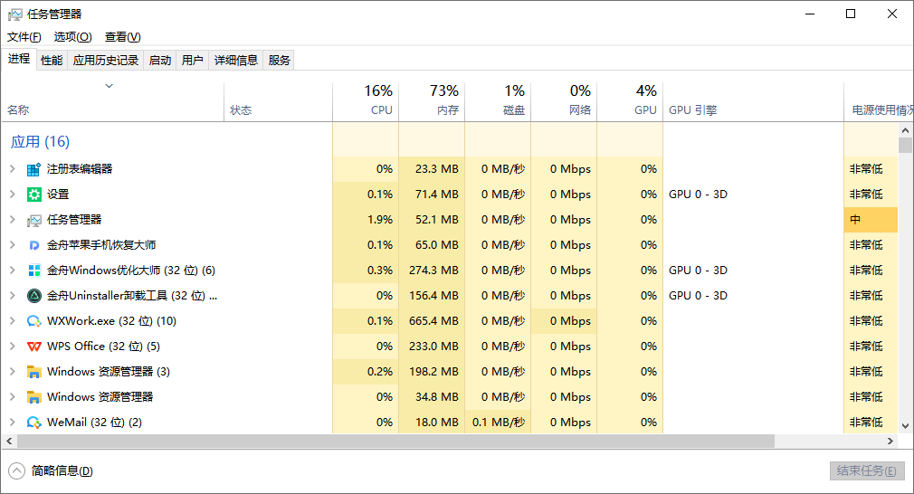Click the horizontal scrollbar thumb

click(x=395, y=441)
